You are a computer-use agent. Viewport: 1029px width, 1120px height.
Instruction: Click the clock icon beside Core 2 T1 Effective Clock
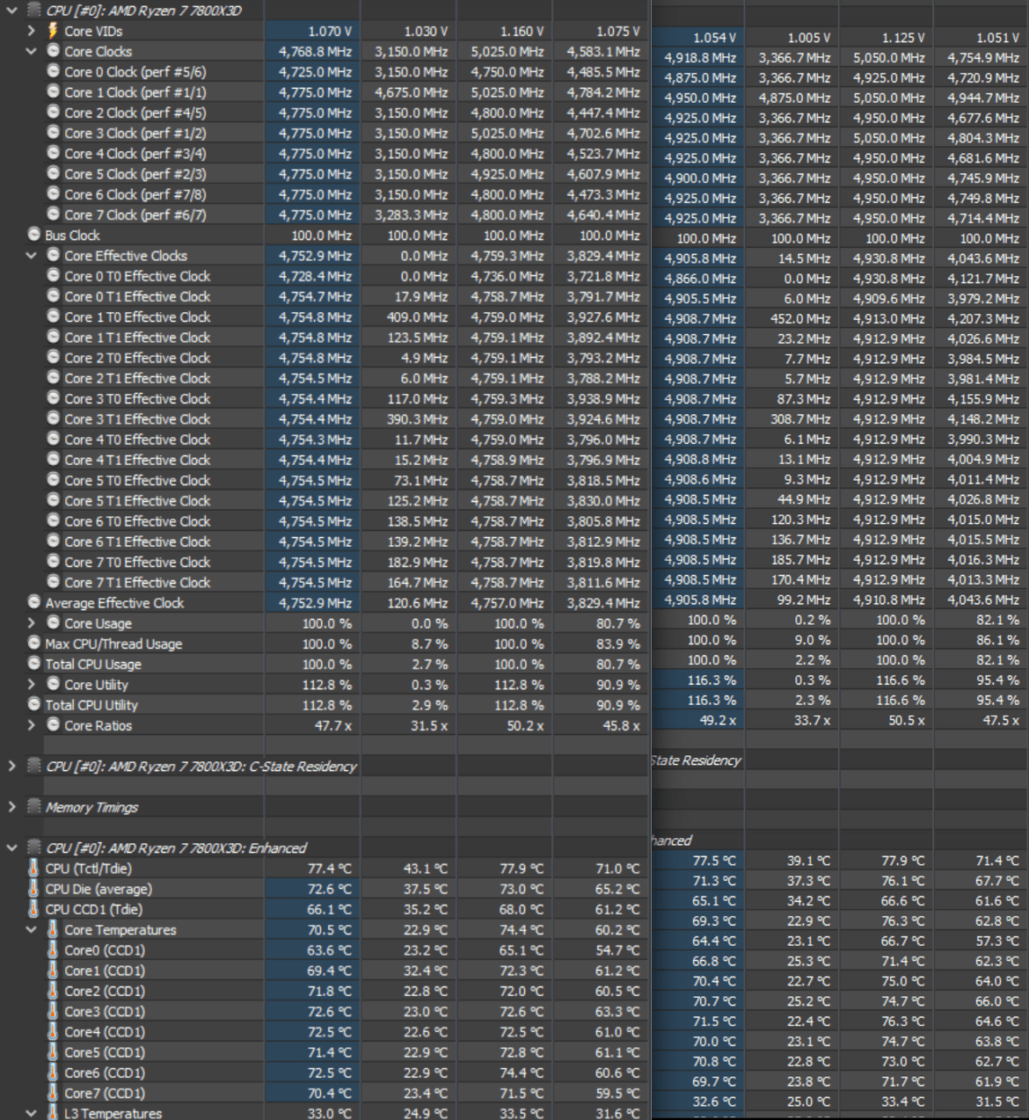point(53,378)
